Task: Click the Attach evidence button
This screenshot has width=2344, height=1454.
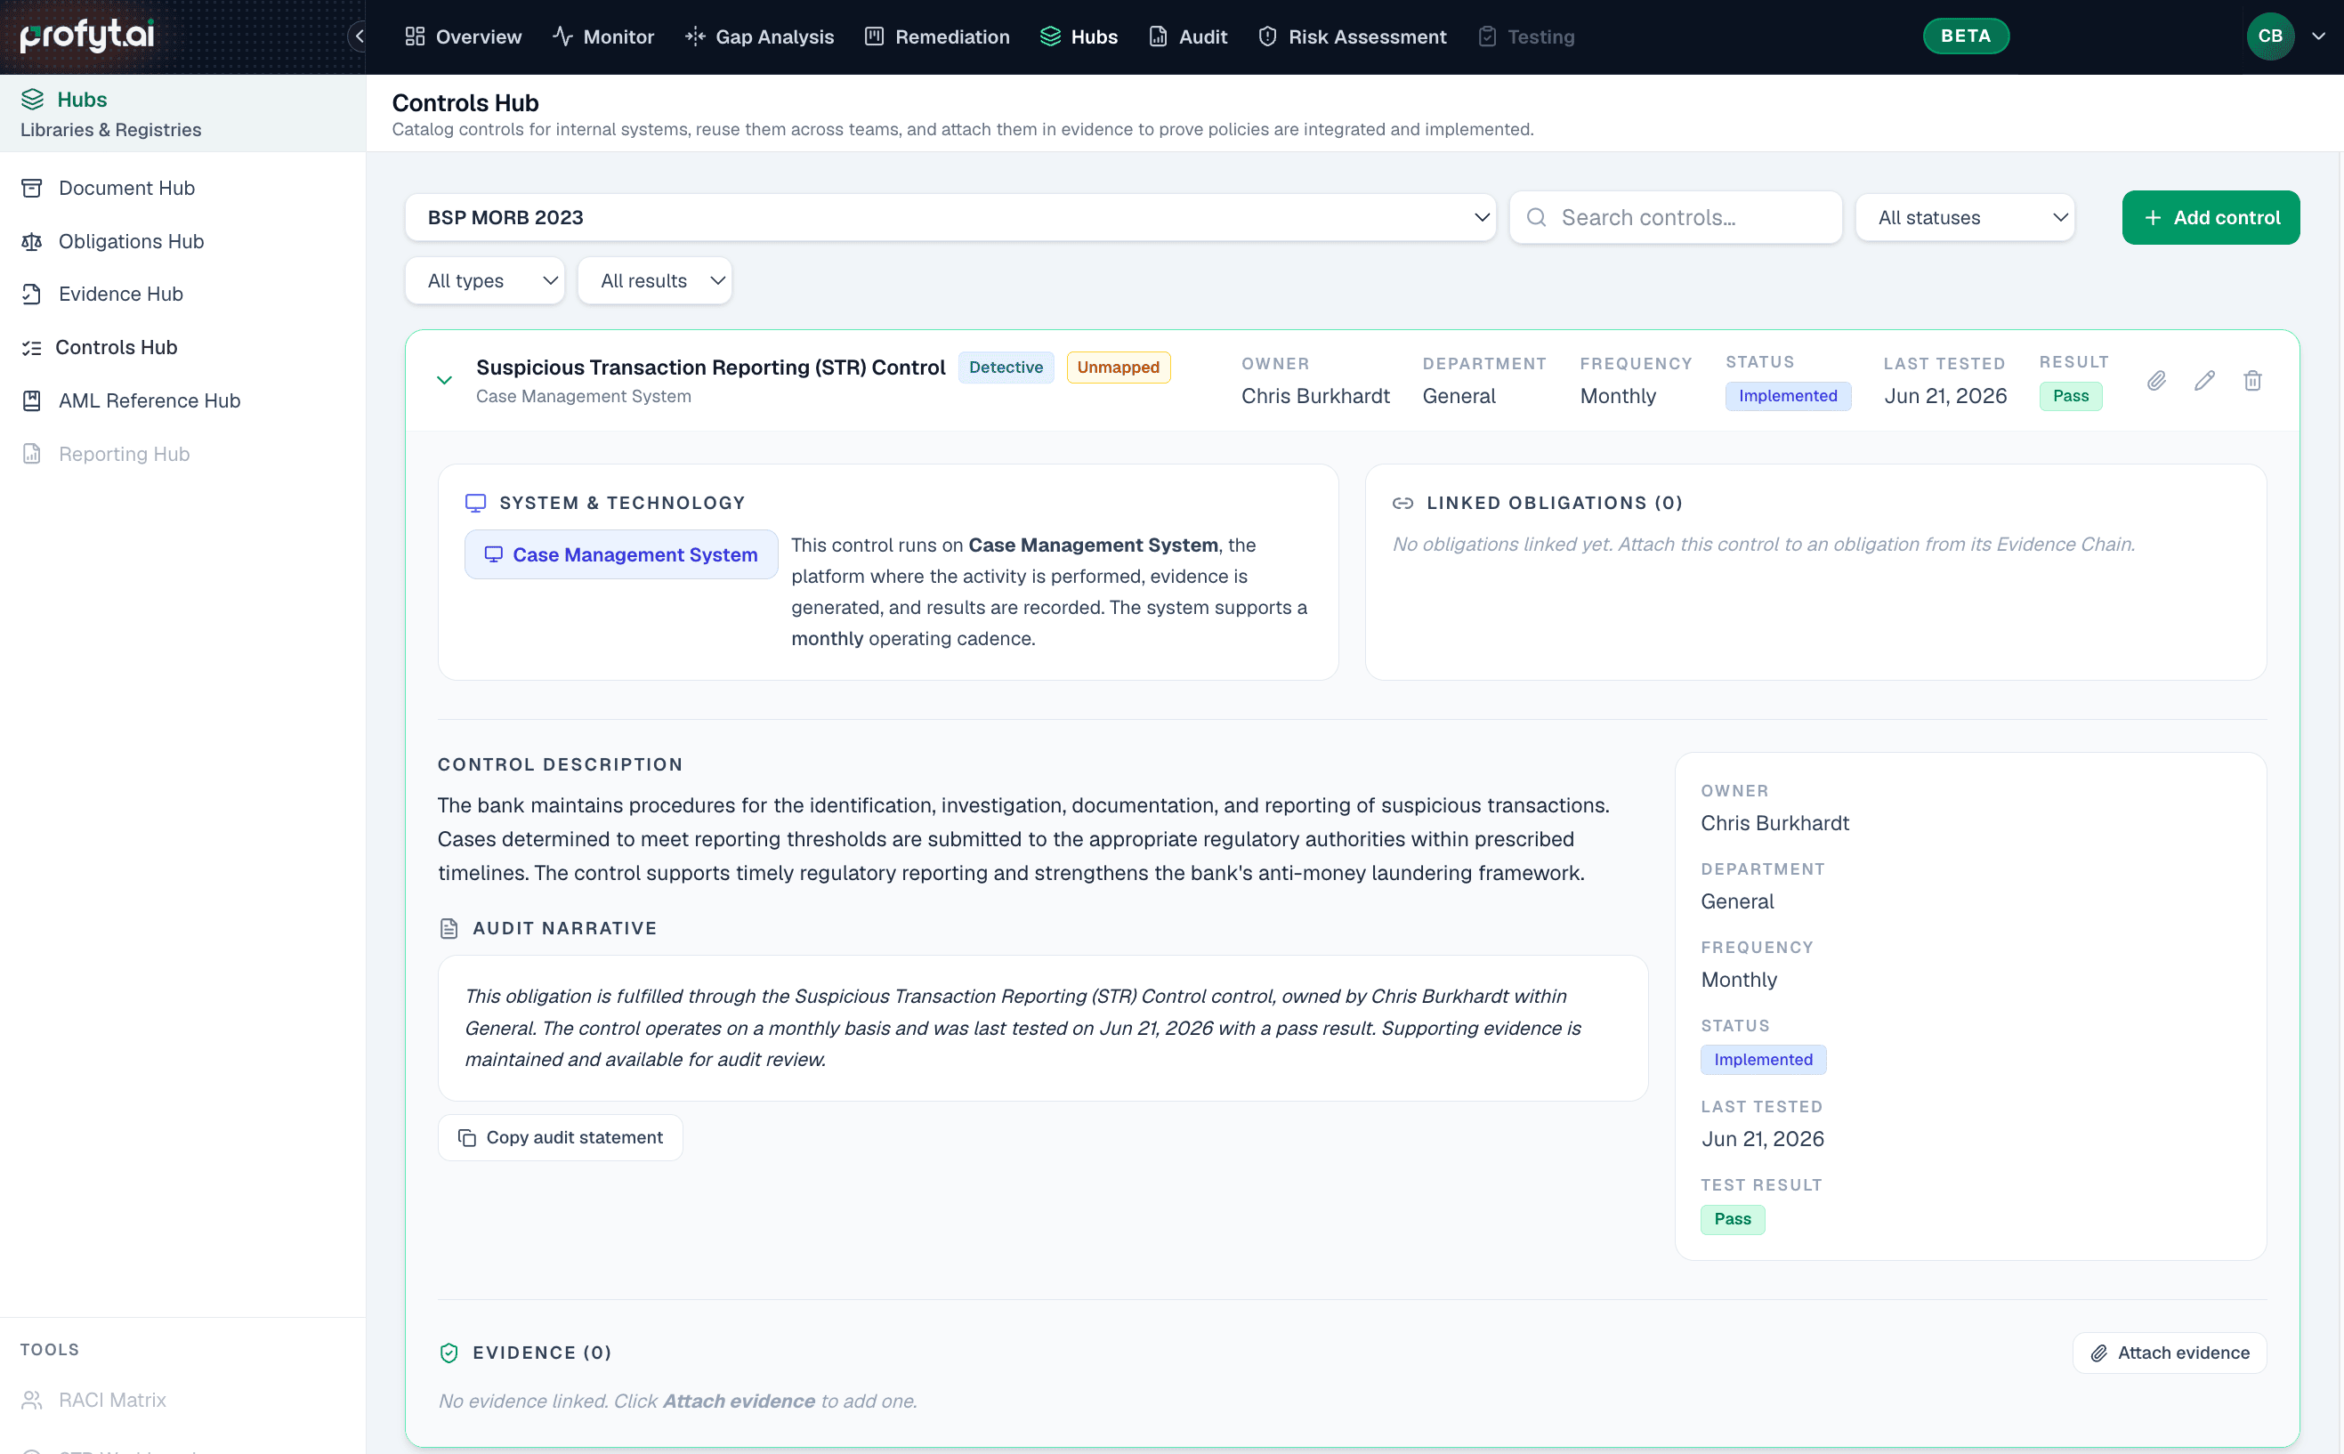Action: [2170, 1352]
